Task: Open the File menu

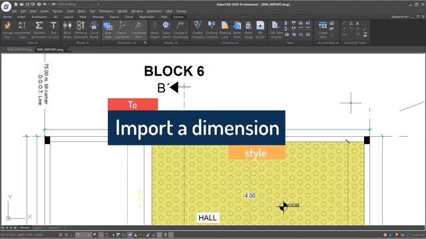Action: click(15, 11)
